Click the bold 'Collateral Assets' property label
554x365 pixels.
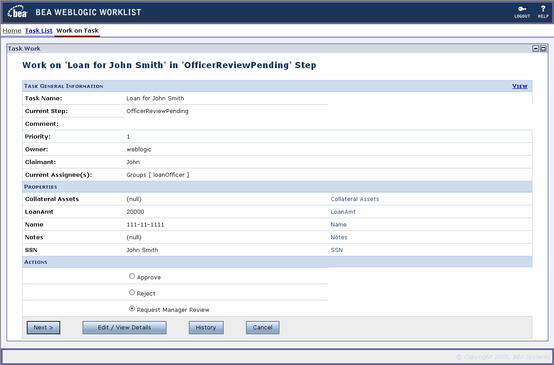pyautogui.click(x=52, y=199)
